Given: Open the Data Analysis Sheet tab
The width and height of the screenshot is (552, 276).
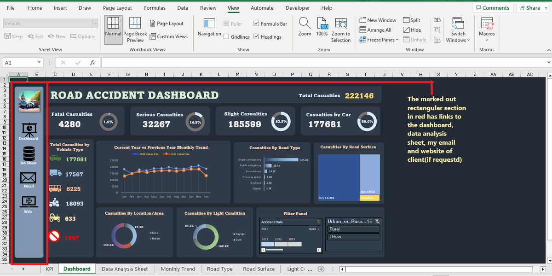Looking at the screenshot, I should [125, 269].
